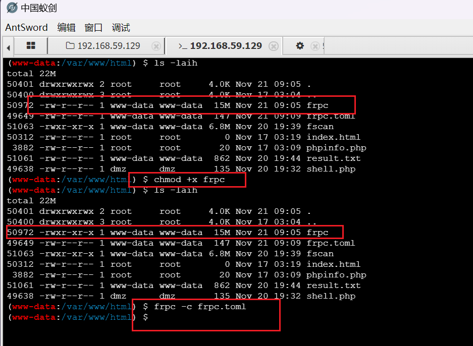
Task: Click the AntSword application logo icon
Action: (x=12, y=8)
